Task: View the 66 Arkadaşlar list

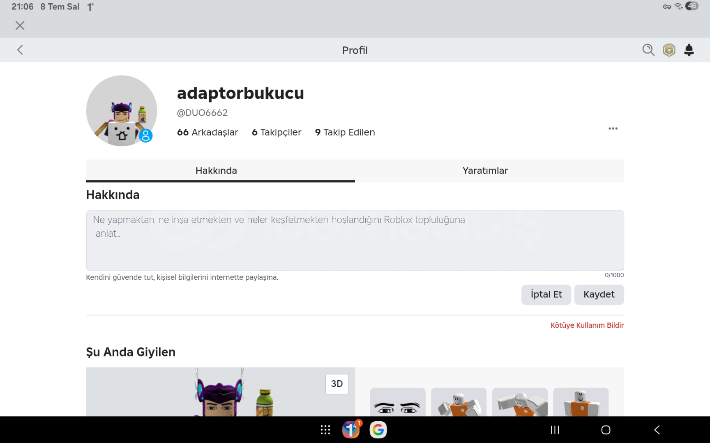Action: 207,132
